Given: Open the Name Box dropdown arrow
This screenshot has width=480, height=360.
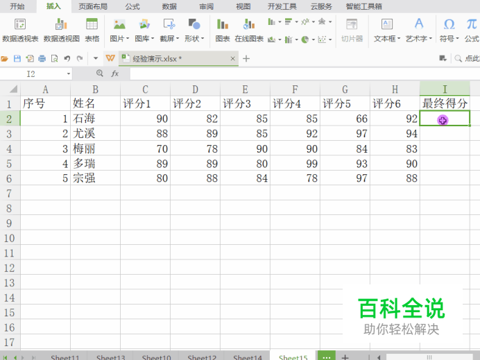Looking at the screenshot, I should [68, 74].
